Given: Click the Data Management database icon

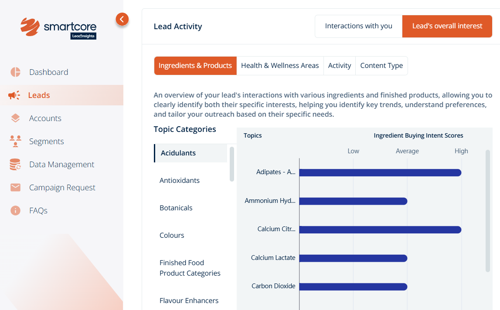Looking at the screenshot, I should click(16, 165).
